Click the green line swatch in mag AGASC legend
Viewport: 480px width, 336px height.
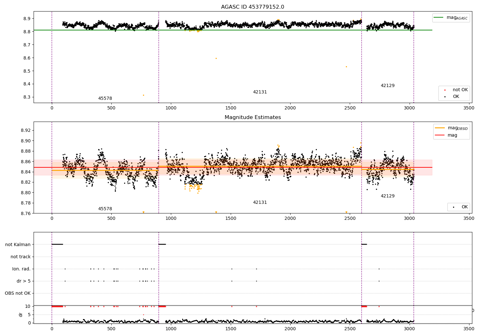pyautogui.click(x=438, y=18)
